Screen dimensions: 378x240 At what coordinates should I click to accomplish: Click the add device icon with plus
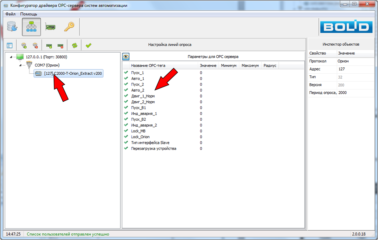pos(49,45)
